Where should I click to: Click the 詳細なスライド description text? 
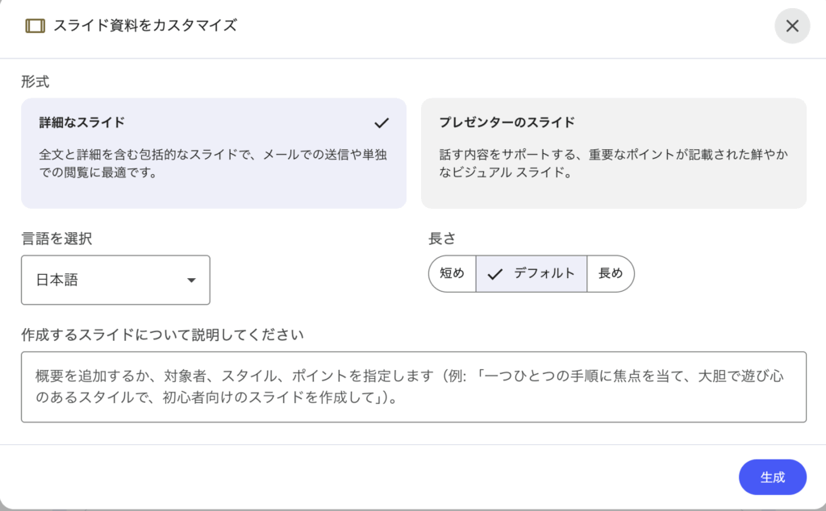click(213, 163)
